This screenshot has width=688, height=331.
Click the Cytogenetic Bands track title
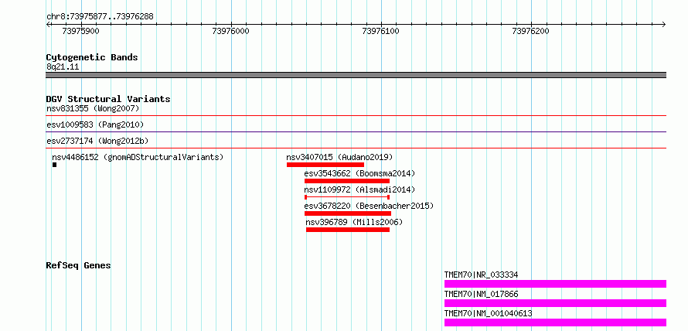[x=92, y=57]
